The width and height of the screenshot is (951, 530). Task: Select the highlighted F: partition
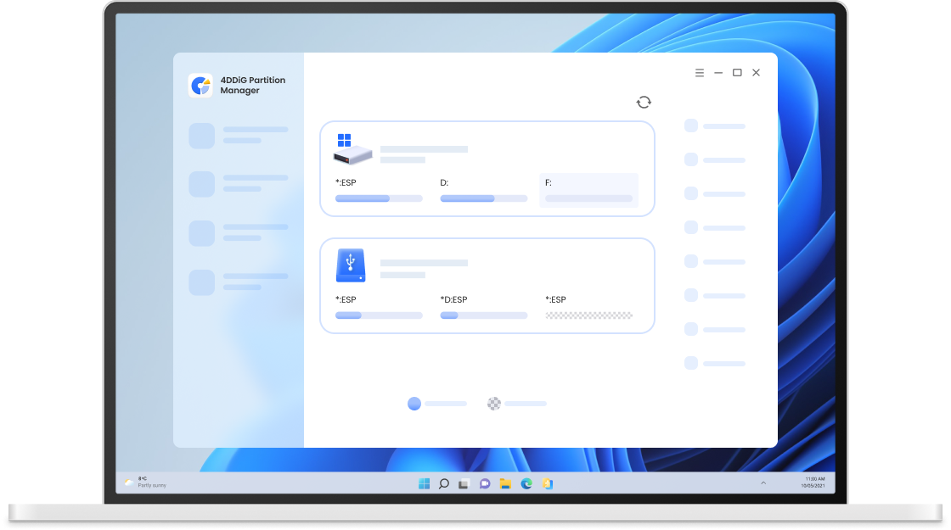tap(588, 190)
